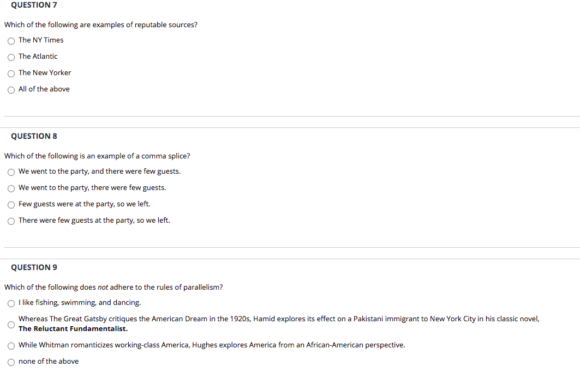Choose the Great Gatsby and Hamid answer option

pos(11,324)
